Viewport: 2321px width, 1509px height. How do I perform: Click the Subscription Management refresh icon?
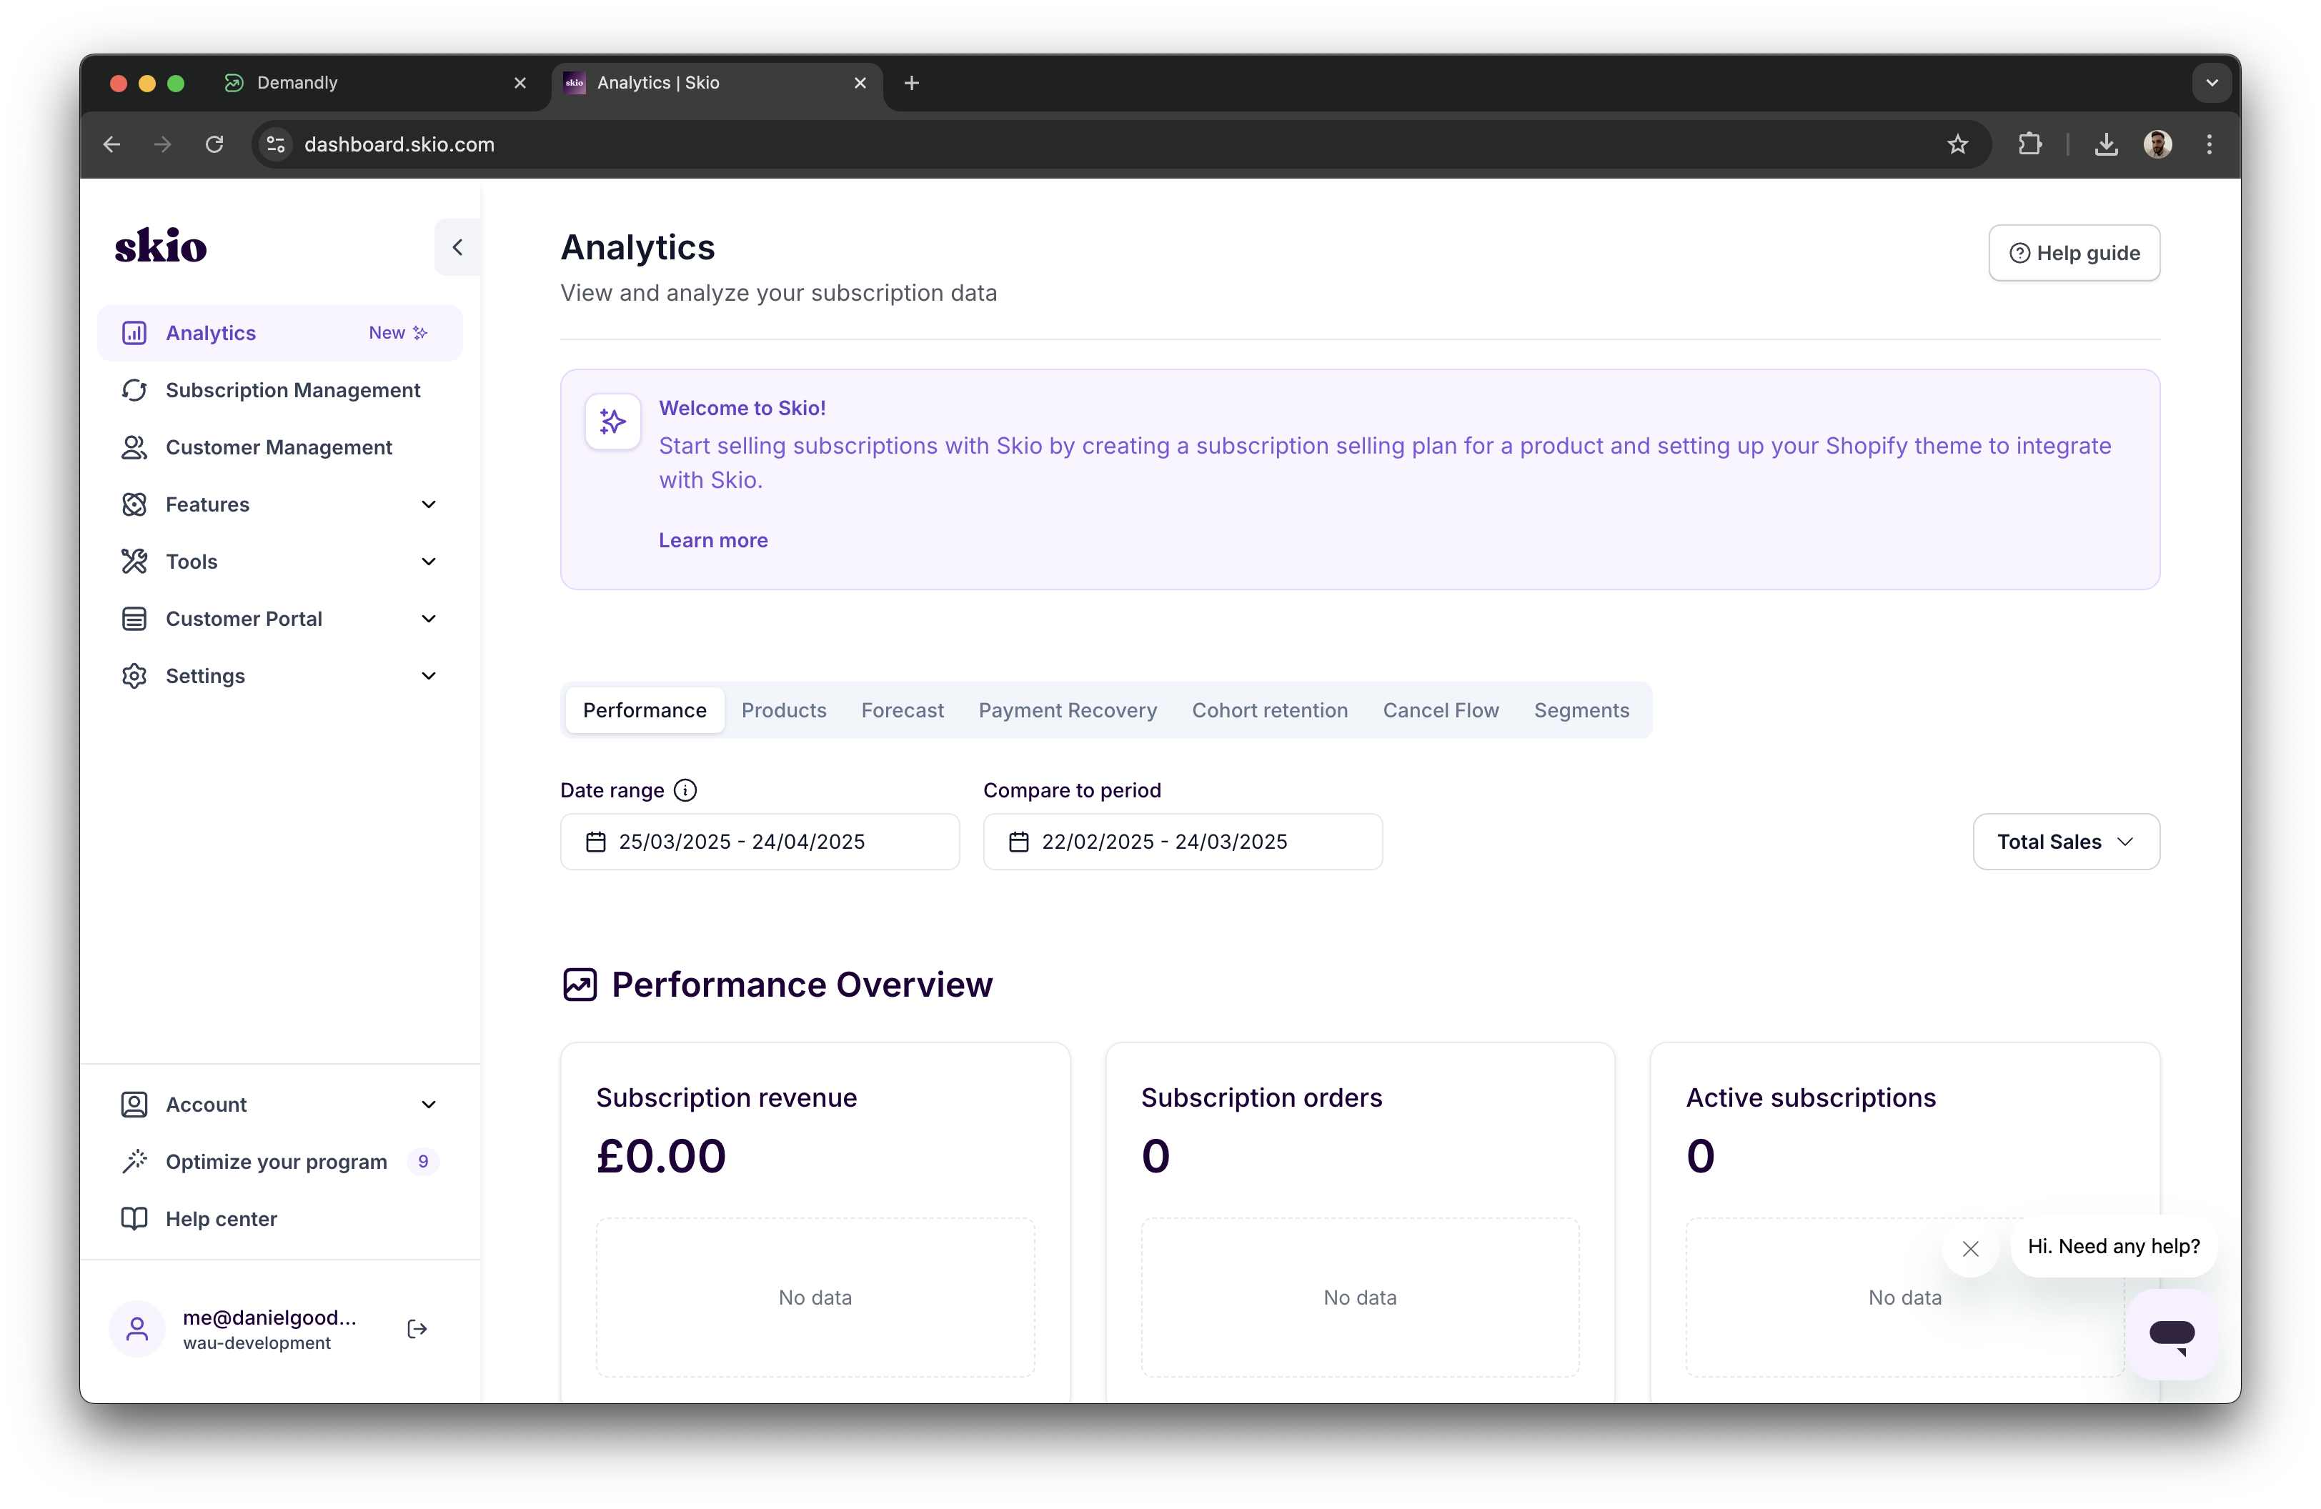[x=134, y=390]
